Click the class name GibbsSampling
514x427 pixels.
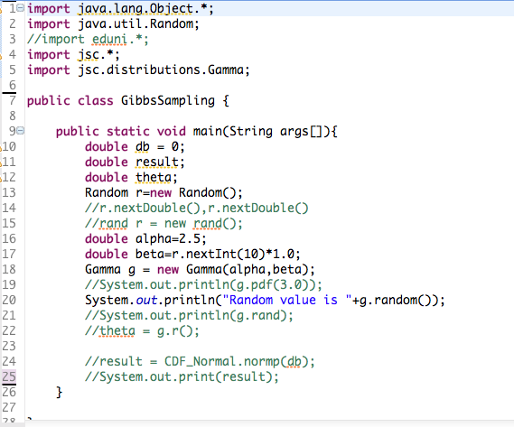pos(167,100)
